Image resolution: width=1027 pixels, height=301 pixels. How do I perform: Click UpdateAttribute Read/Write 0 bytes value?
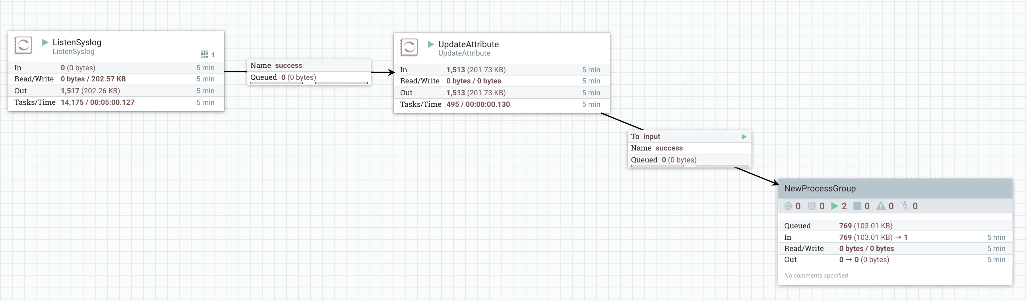click(474, 81)
